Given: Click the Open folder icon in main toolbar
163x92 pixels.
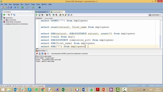Looking at the screenshot, I should point(5,7).
